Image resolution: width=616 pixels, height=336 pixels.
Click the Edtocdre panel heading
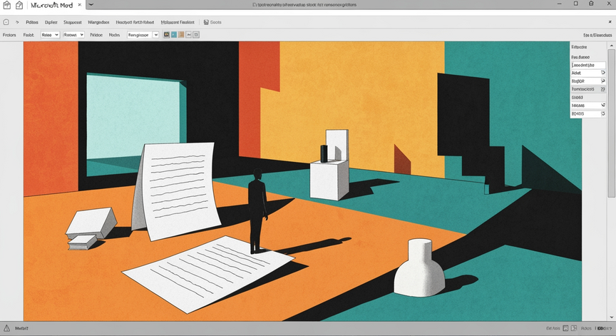[579, 47]
